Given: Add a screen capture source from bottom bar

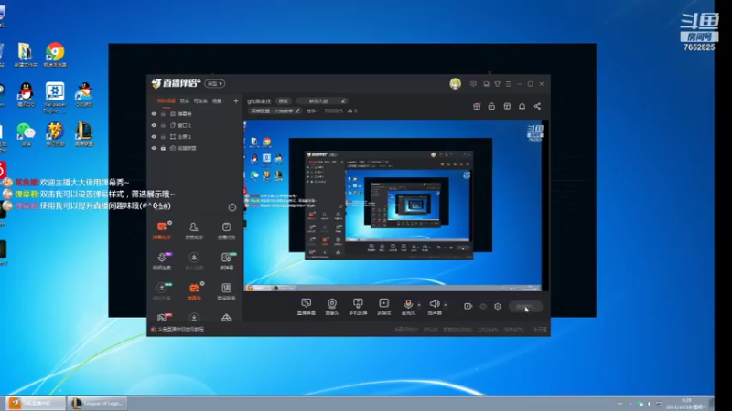Looking at the screenshot, I should [307, 306].
